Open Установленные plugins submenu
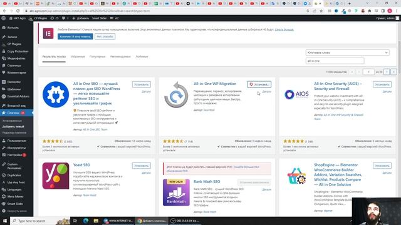Viewport: 401px width, 225px height. point(12,121)
